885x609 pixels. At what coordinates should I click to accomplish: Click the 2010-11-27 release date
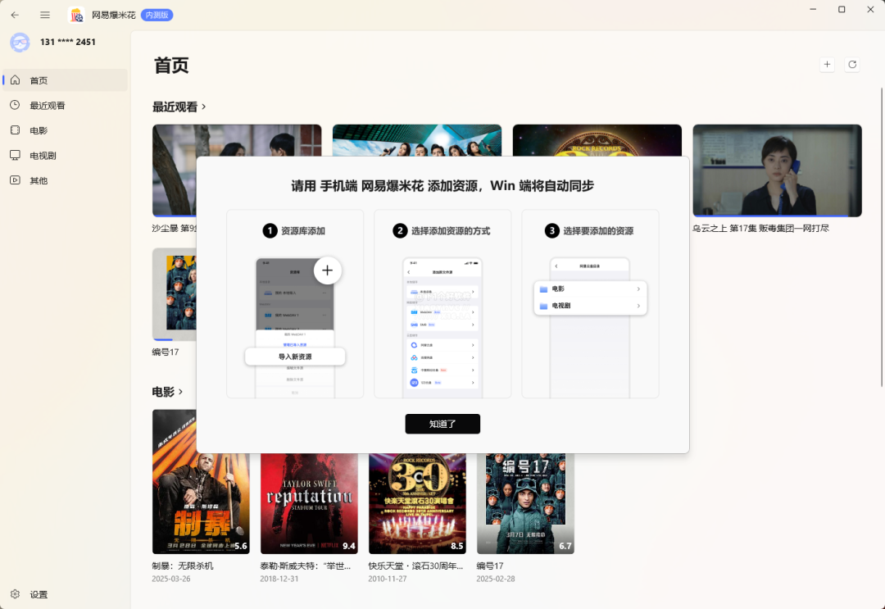[x=387, y=579]
